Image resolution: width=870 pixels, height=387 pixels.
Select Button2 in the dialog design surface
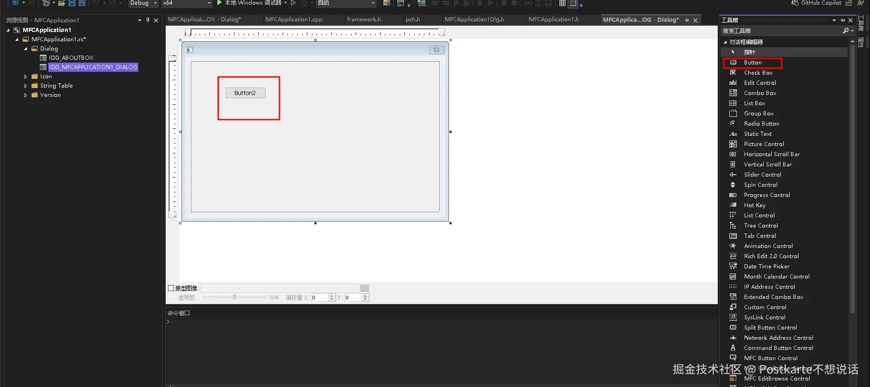(245, 93)
